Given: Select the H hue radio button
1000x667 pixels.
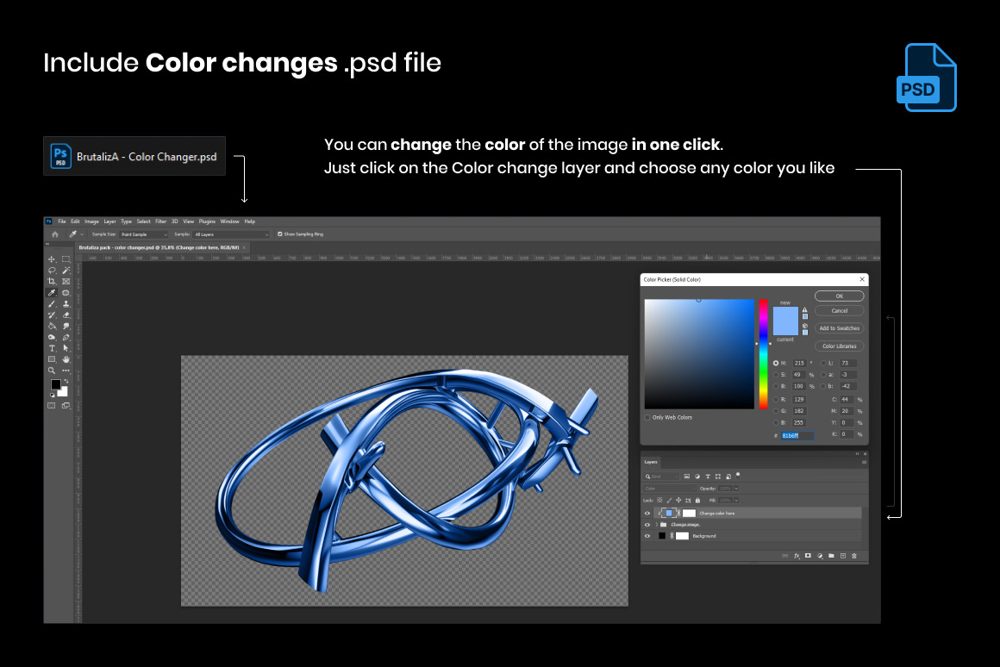Looking at the screenshot, I should [x=776, y=363].
